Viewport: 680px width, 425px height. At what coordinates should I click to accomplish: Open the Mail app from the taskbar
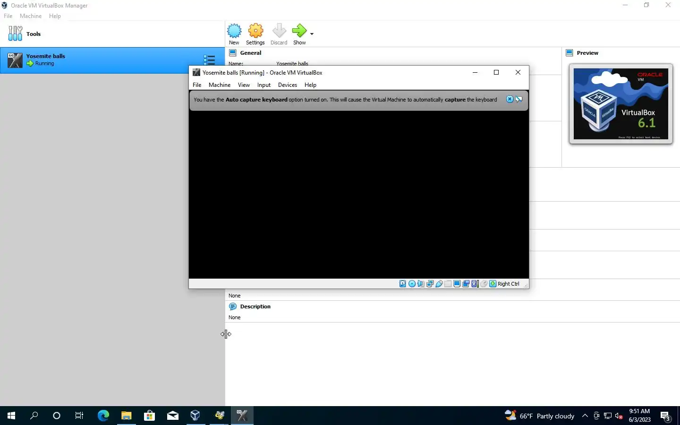click(172, 416)
